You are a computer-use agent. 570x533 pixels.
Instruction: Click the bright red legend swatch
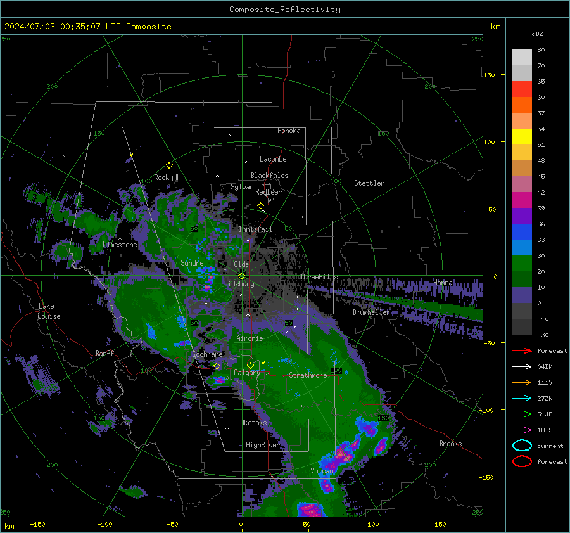coord(522,89)
